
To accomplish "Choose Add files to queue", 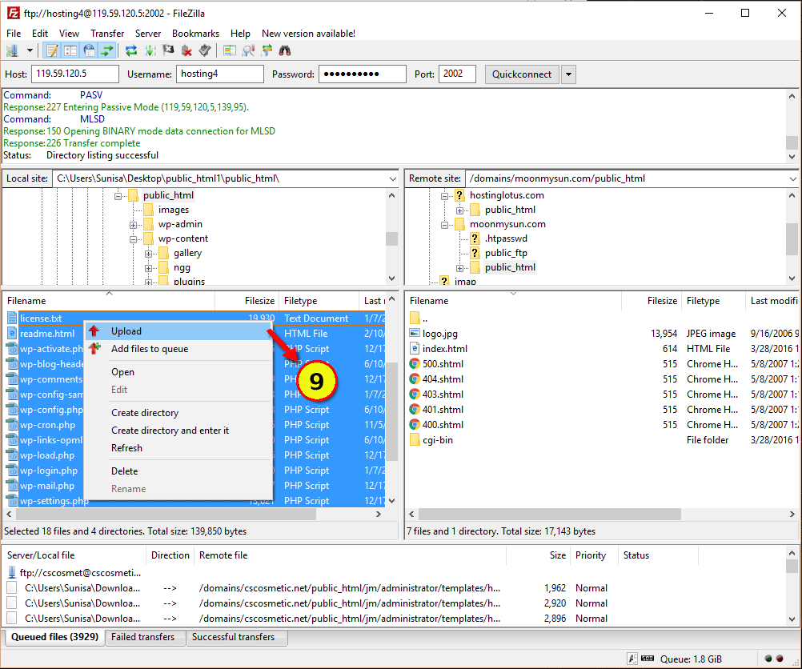I will (x=178, y=349).
